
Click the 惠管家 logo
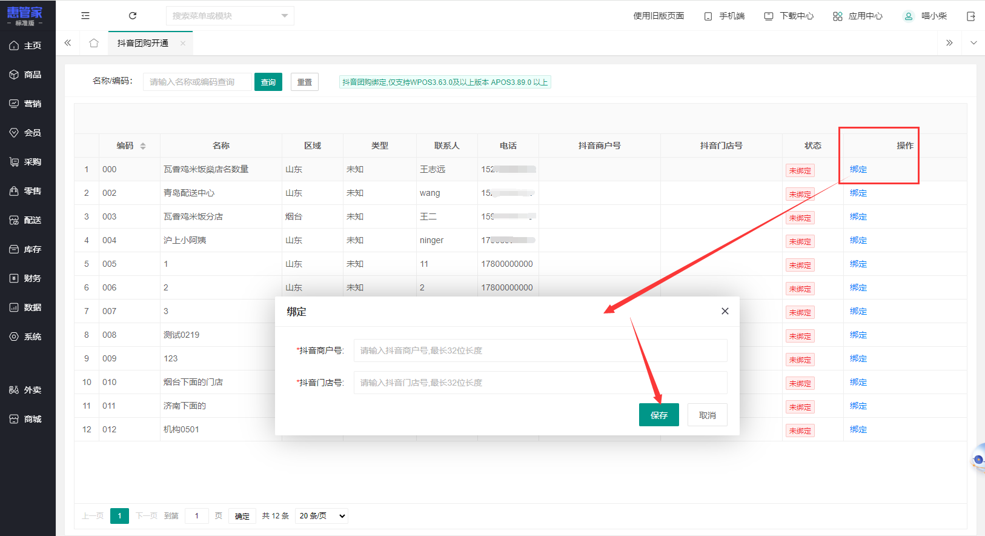(x=25, y=15)
